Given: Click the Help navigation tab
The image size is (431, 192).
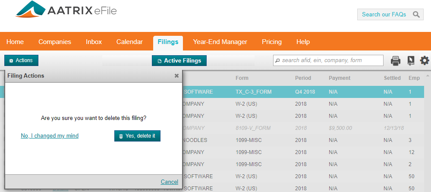Looking at the screenshot, I should [303, 42].
